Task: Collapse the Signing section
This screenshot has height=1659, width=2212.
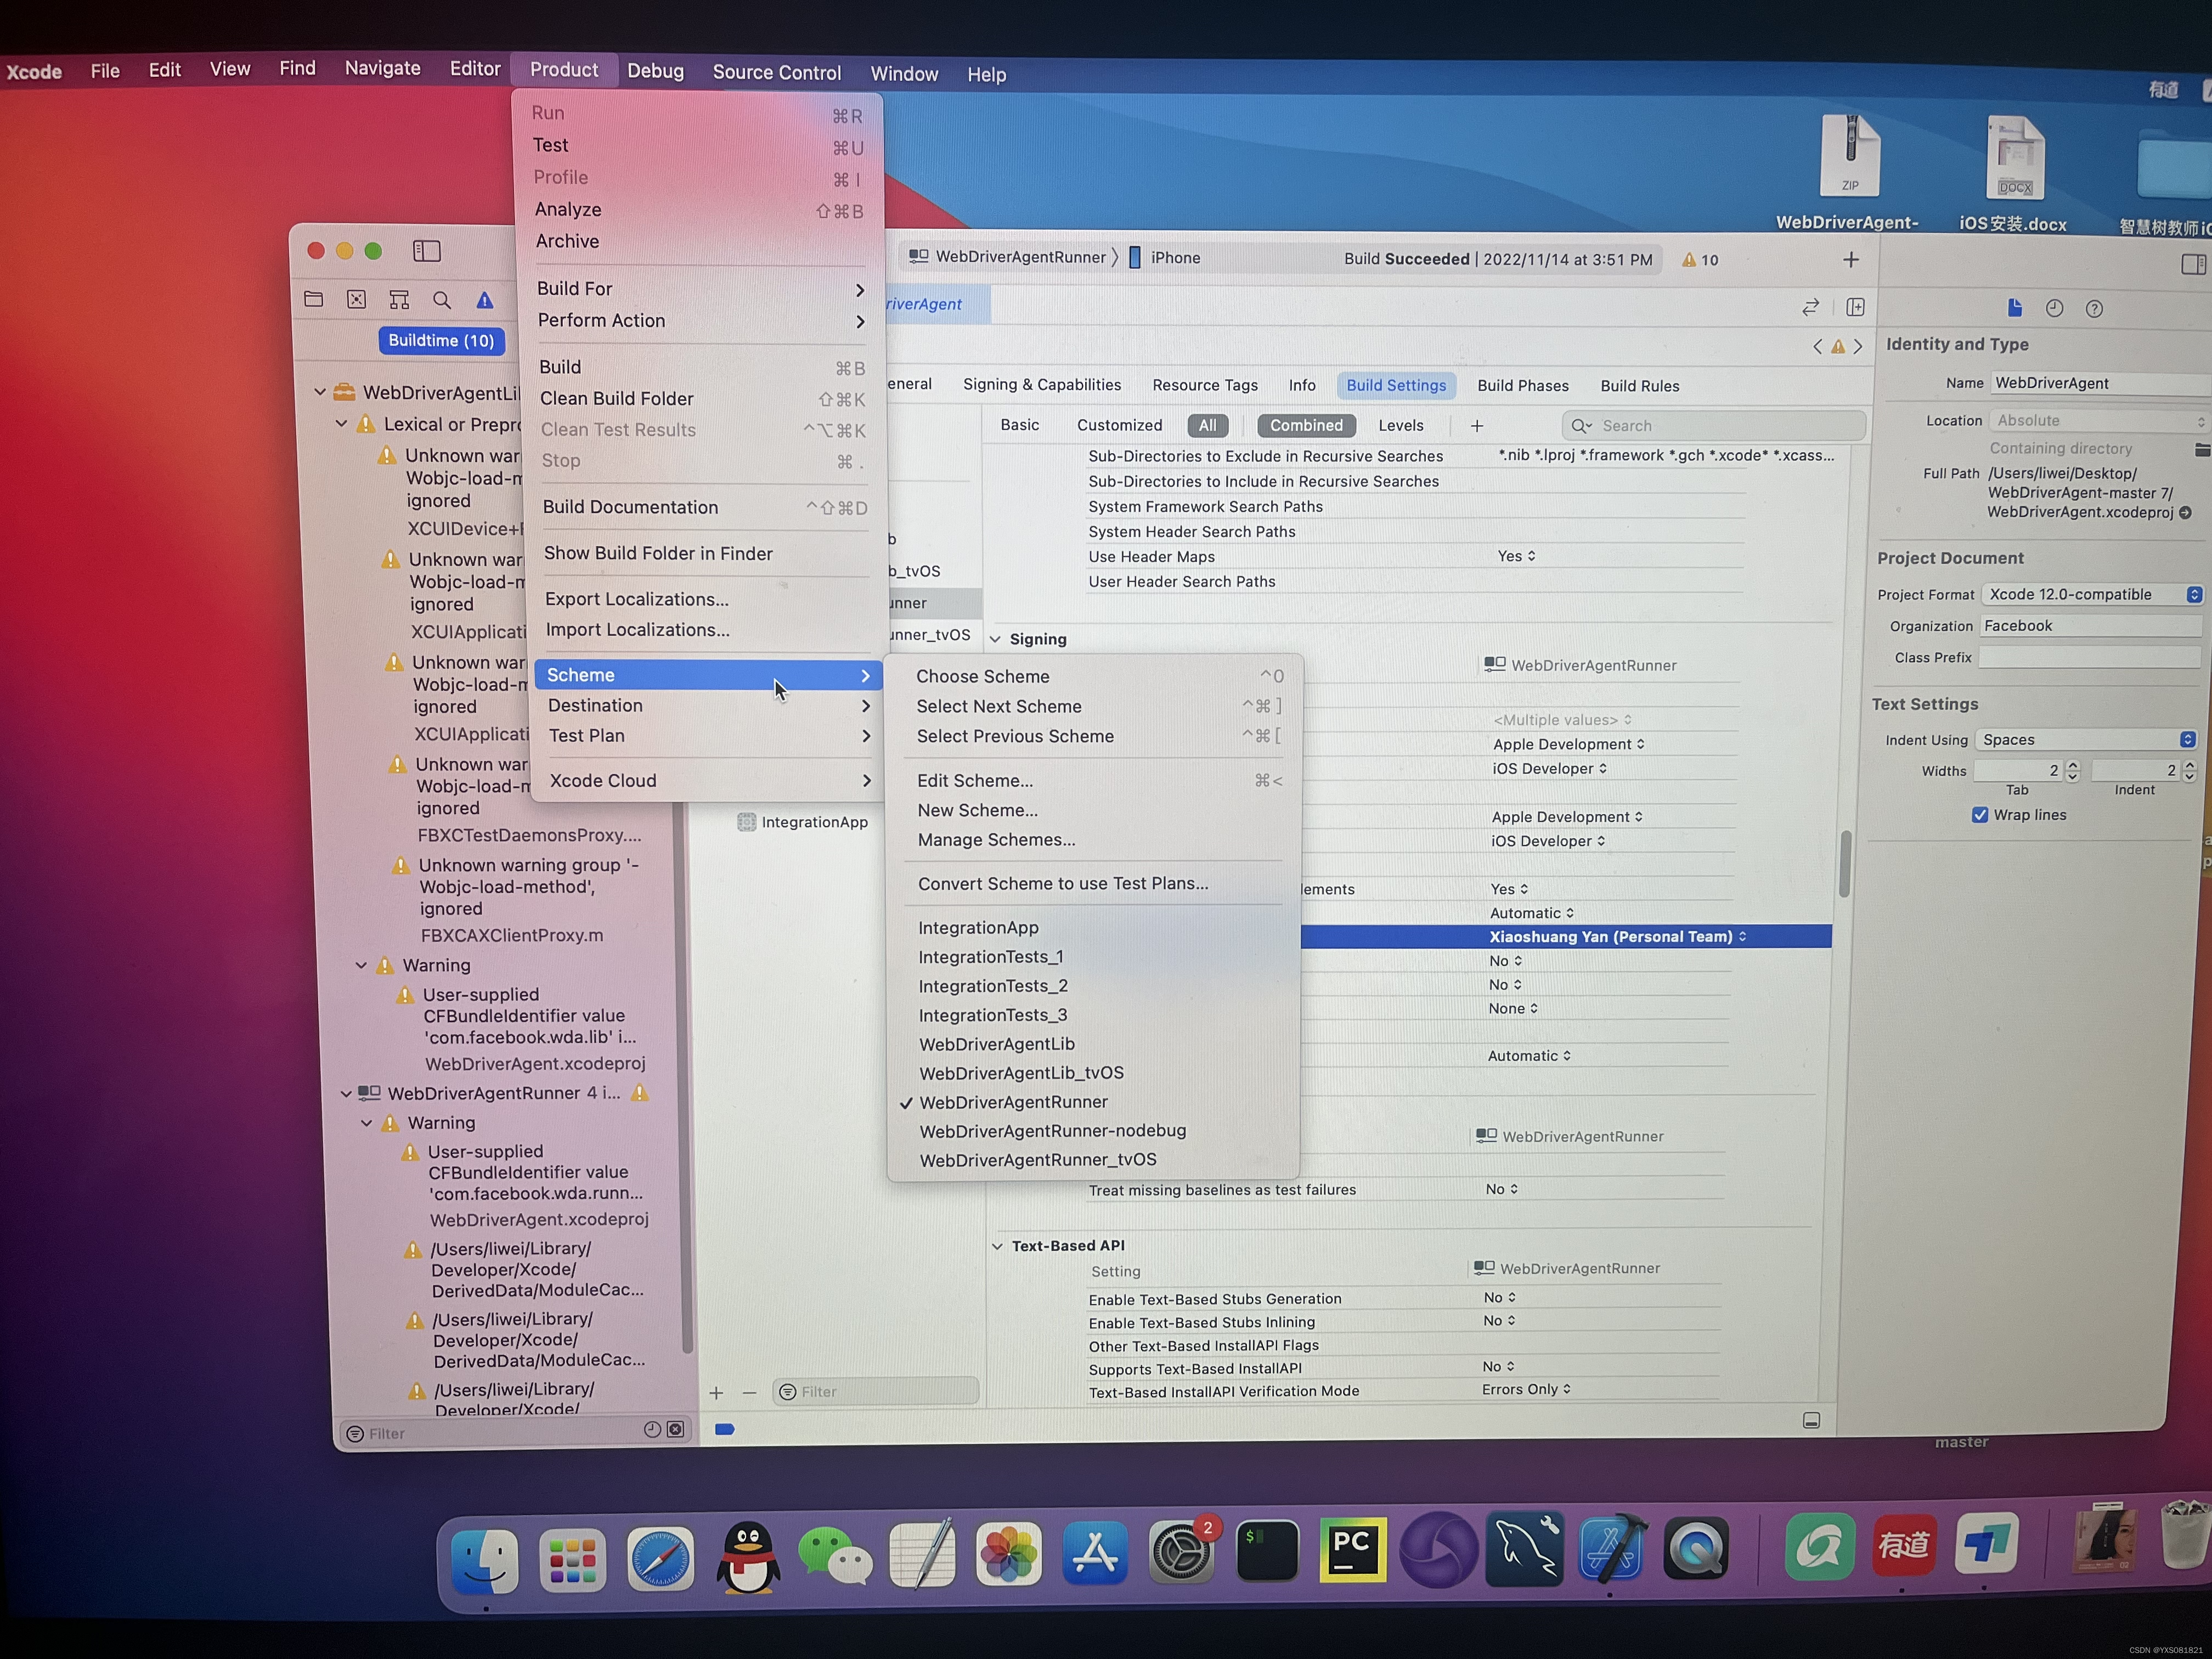Action: click(995, 639)
